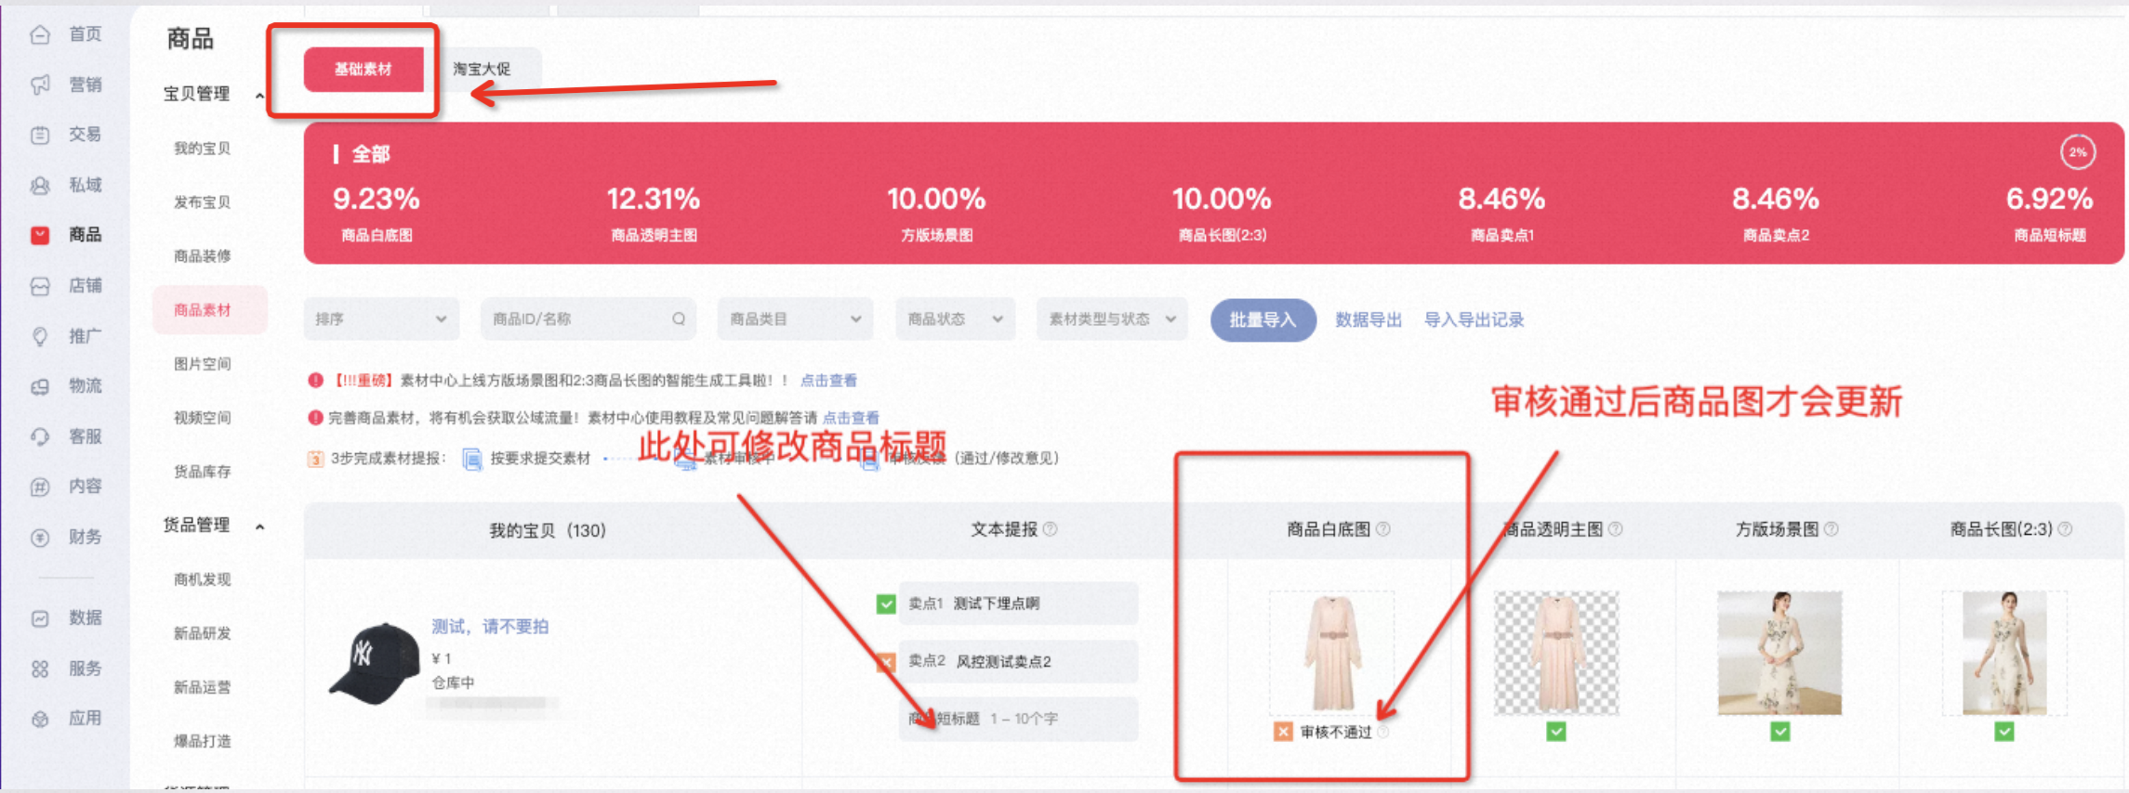The height and width of the screenshot is (793, 2129).
Task: Click the 应用 apps icon
Action: 40,720
